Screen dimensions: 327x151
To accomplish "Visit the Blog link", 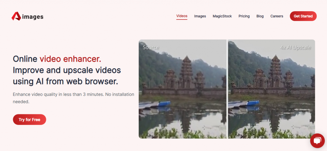I will click(260, 16).
